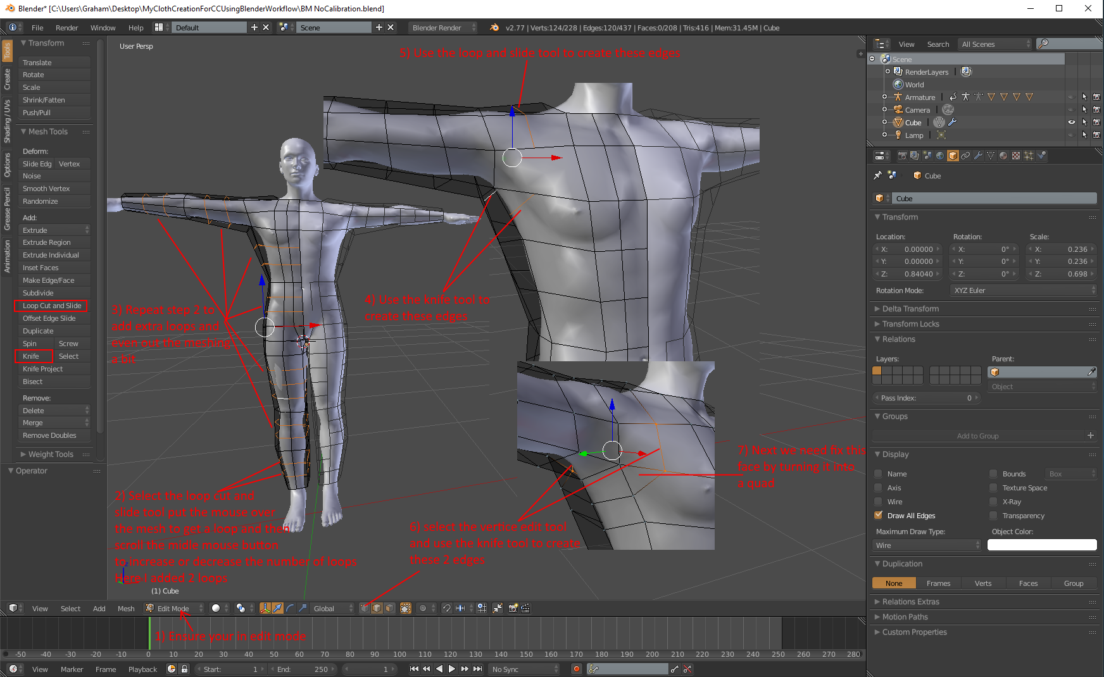Toggle visibility eye for Cube in outliner
This screenshot has width=1104, height=677.
(1071, 122)
